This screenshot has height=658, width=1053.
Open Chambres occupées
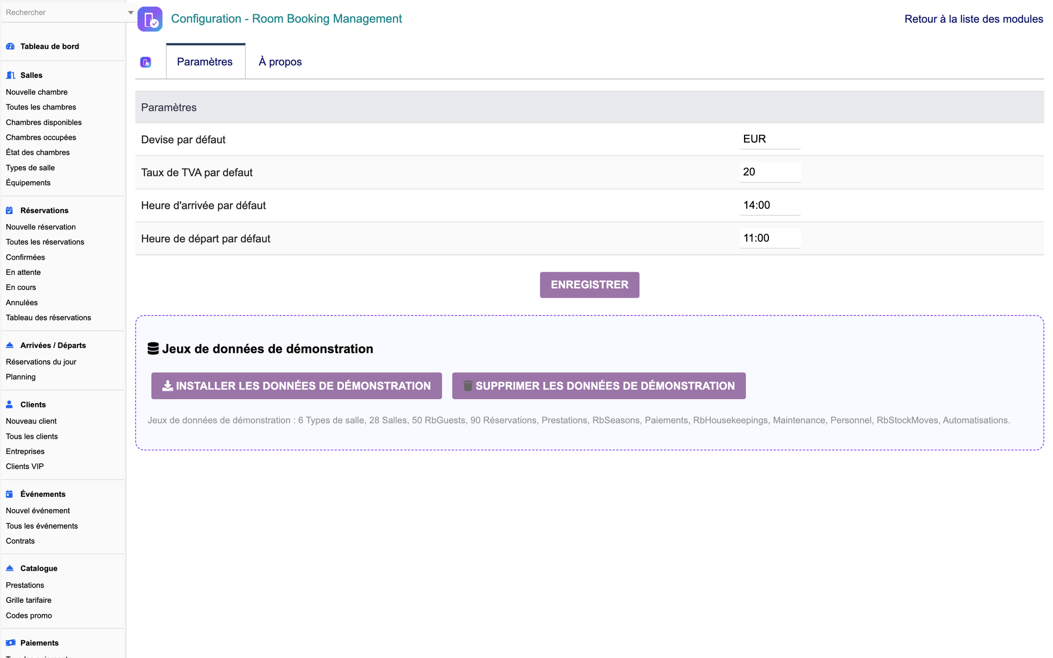tap(41, 137)
